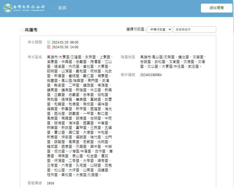This screenshot has height=188, width=234.
Task: Click the 選擇行政區 label
Action: point(136,29)
